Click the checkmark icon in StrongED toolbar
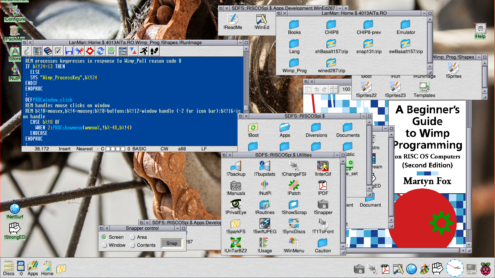This screenshot has height=278, width=495. [58, 51]
